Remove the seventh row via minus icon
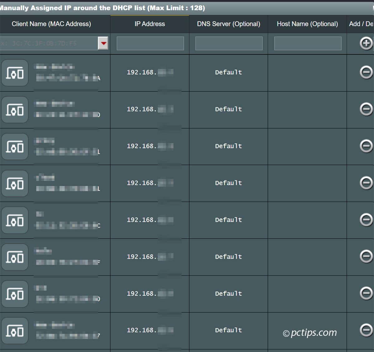This screenshot has width=374, height=352. click(366, 293)
